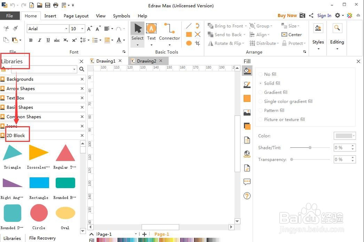Switch to the Drawing1 document tab
This screenshot has width=364, height=242.
(x=106, y=61)
